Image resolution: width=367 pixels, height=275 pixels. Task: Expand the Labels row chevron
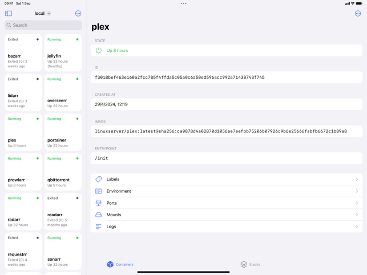357,179
